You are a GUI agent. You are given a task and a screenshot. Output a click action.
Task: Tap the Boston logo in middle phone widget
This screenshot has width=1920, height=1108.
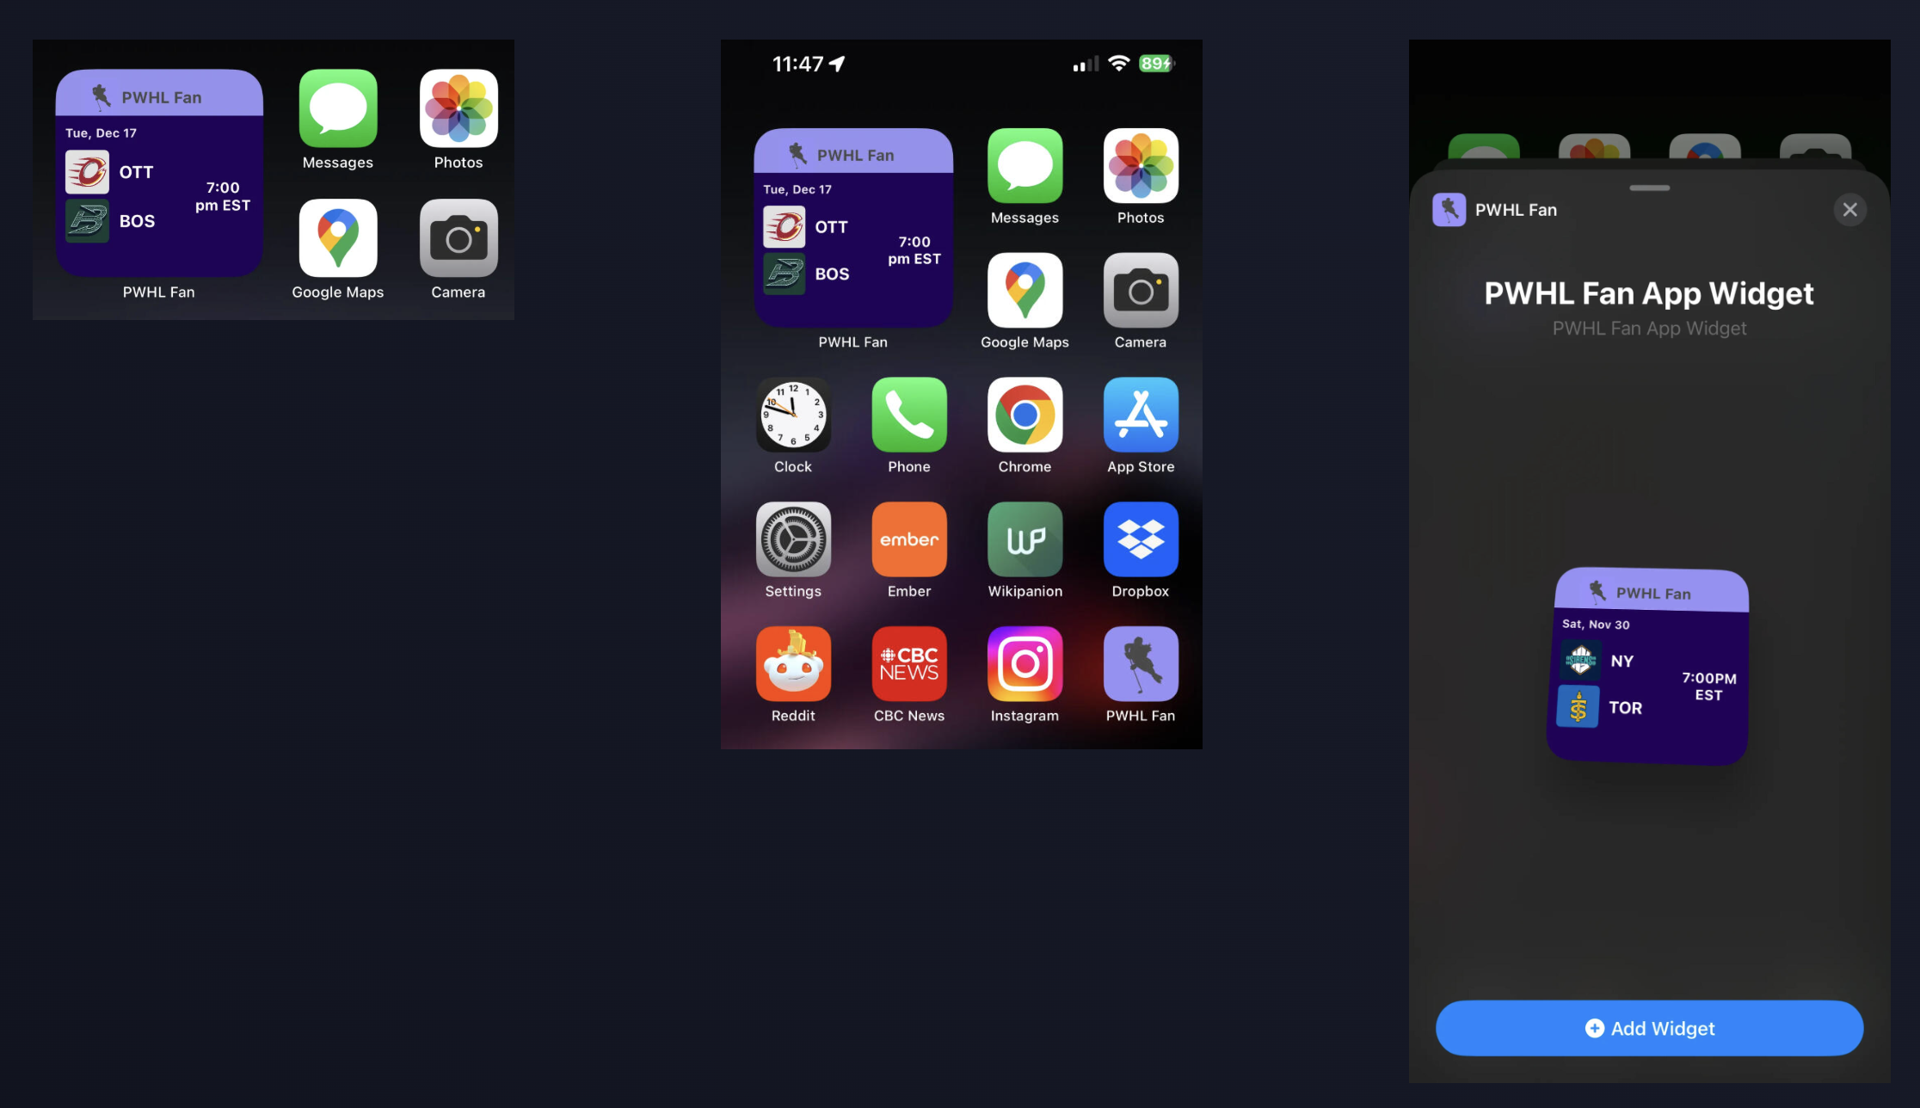pyautogui.click(x=785, y=274)
